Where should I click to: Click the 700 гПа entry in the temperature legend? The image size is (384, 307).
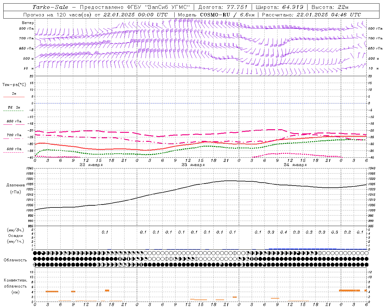[x=14, y=135]
